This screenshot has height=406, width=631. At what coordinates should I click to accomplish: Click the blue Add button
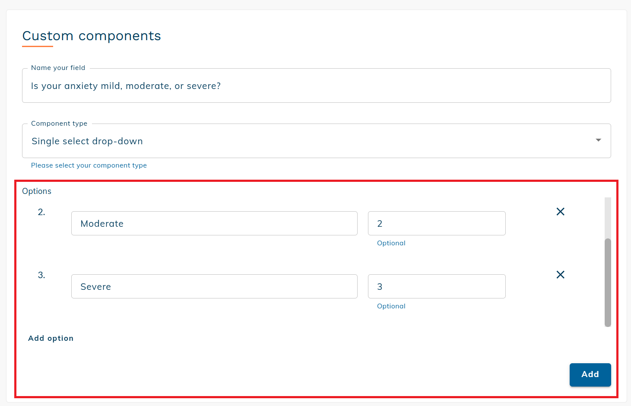click(x=590, y=374)
